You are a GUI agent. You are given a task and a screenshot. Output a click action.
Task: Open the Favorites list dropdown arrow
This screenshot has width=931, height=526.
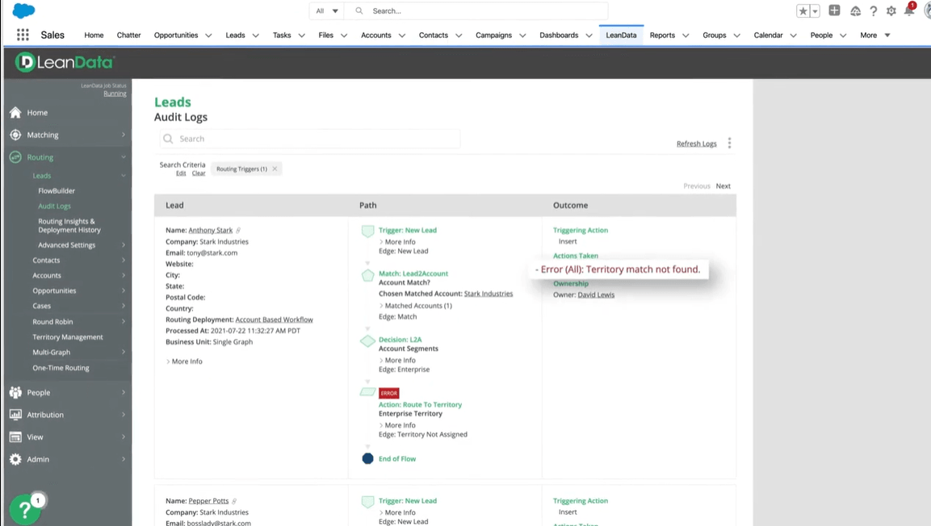(x=816, y=10)
